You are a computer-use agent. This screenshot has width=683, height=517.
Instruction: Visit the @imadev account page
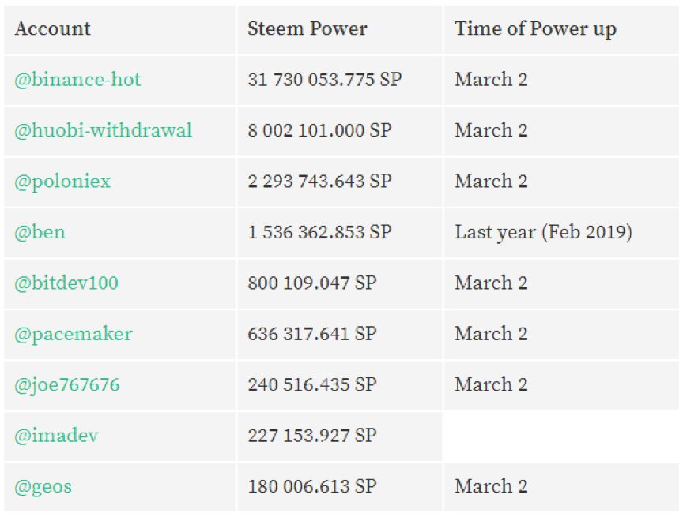56,435
